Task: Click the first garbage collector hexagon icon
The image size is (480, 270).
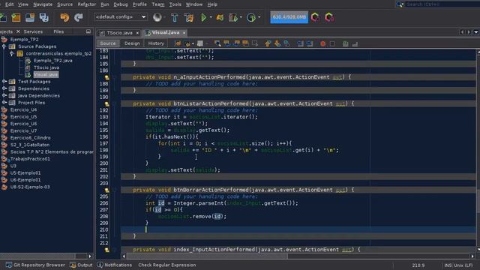Action: pyautogui.click(x=315, y=17)
